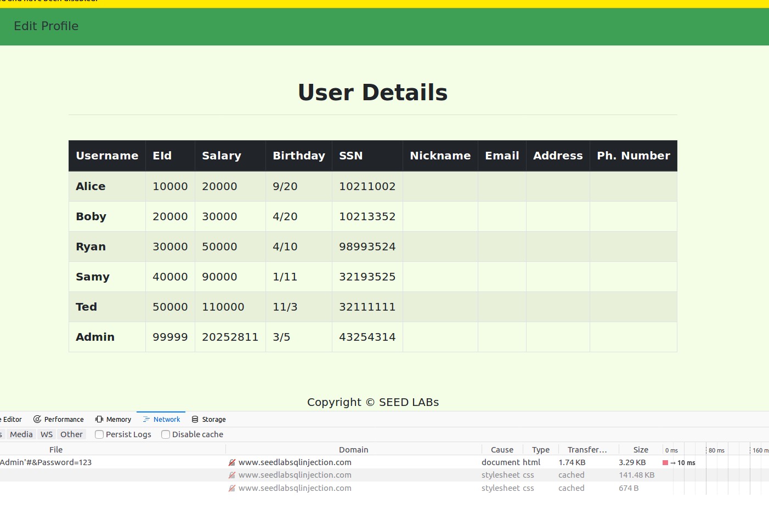Enable the Persist Logs checkbox

coord(99,434)
